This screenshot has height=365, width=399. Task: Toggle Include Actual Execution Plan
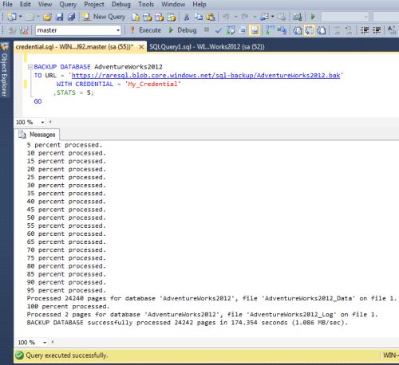pos(270,30)
